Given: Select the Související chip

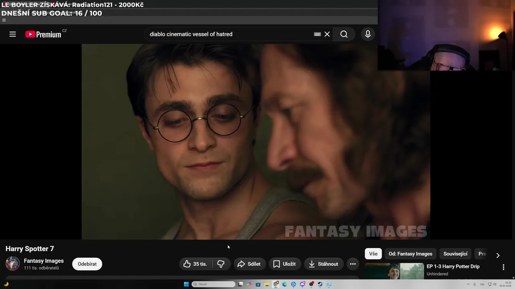Looking at the screenshot, I should pyautogui.click(x=455, y=254).
